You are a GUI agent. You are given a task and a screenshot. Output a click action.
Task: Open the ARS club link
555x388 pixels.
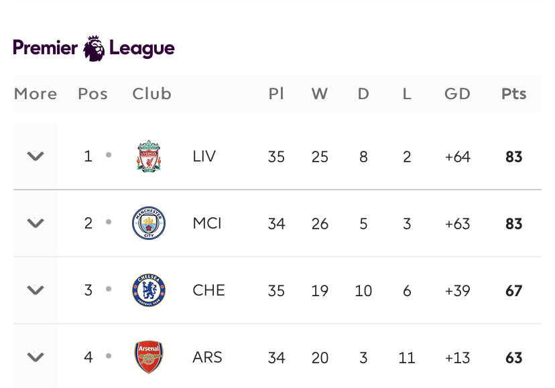click(x=207, y=357)
